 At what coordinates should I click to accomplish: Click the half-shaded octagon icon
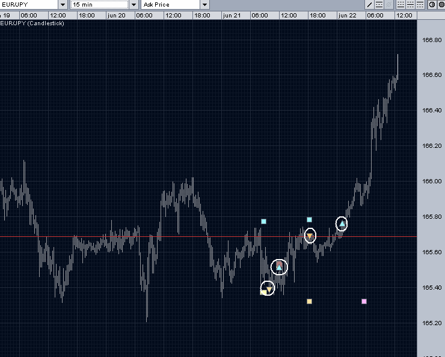[432, 5]
